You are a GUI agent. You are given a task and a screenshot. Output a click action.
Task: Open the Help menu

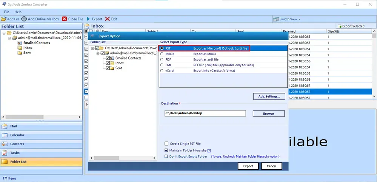click(x=18, y=12)
